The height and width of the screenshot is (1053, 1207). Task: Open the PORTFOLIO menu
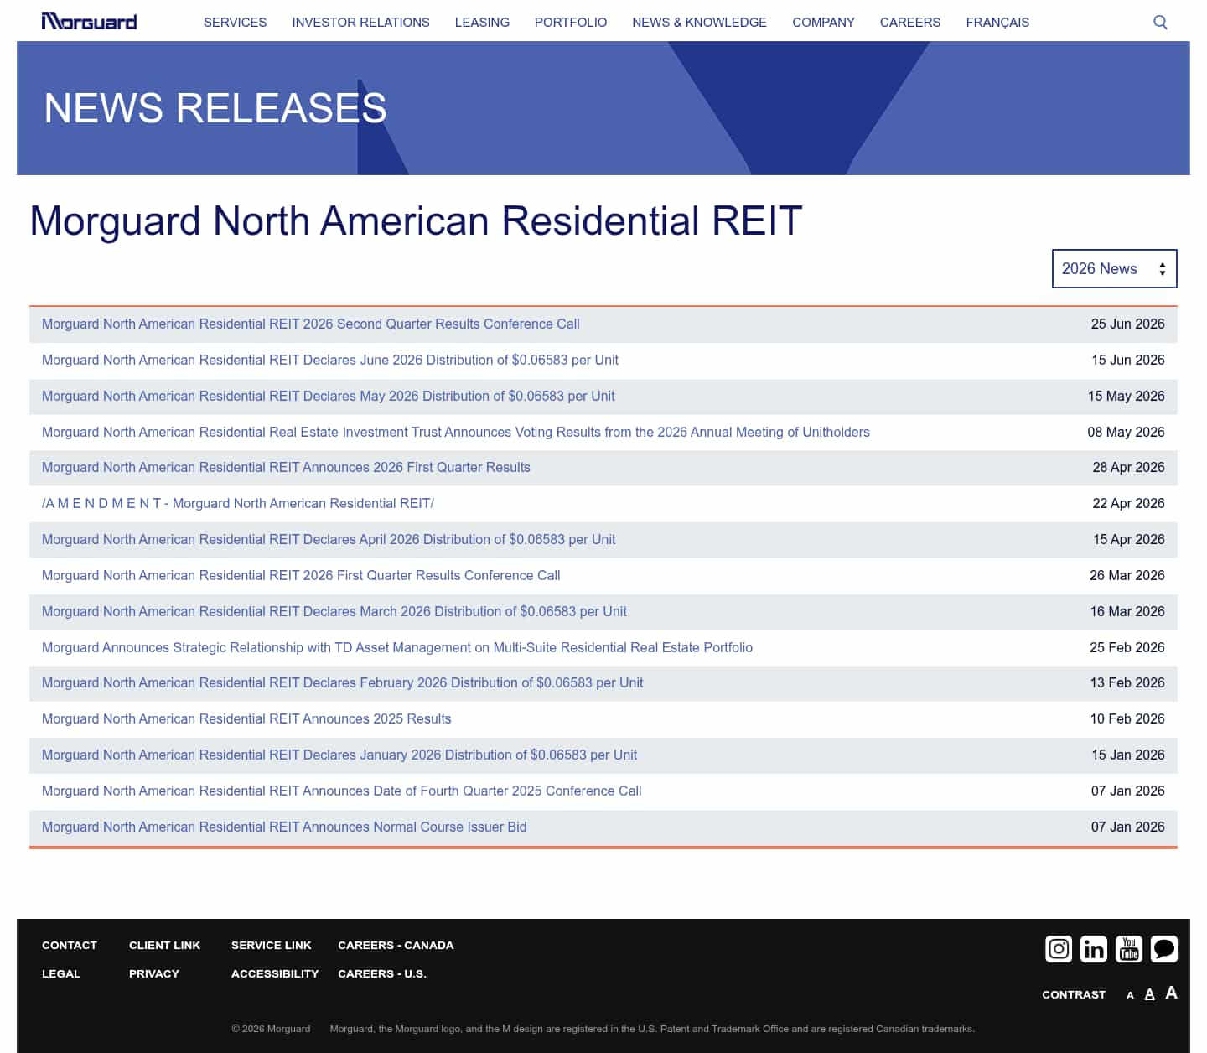pos(571,22)
